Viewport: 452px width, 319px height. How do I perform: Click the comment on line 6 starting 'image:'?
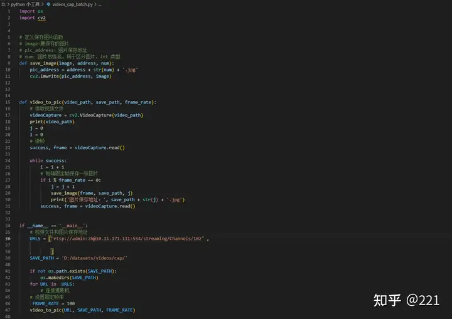tap(44, 44)
